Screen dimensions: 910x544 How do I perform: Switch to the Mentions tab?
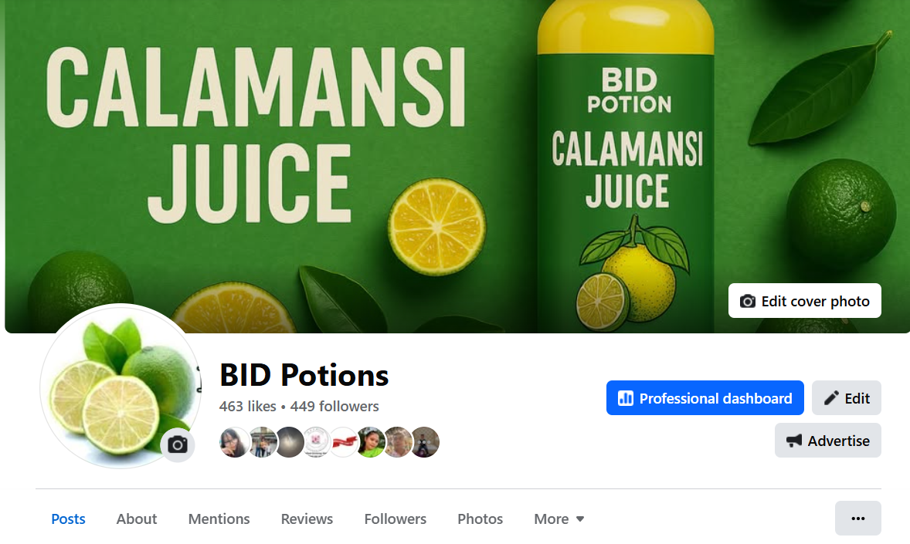tap(219, 519)
